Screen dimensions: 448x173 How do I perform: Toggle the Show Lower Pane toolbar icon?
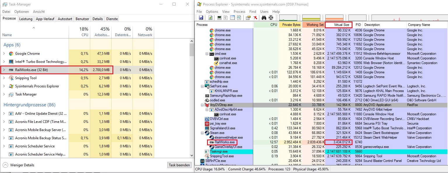(x=232, y=18)
